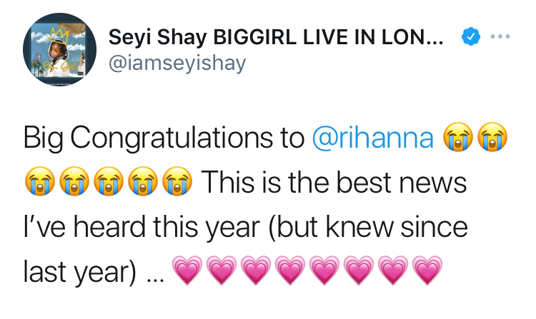Open Seyi Shay's profile picture
The image size is (536, 319).
[58, 51]
